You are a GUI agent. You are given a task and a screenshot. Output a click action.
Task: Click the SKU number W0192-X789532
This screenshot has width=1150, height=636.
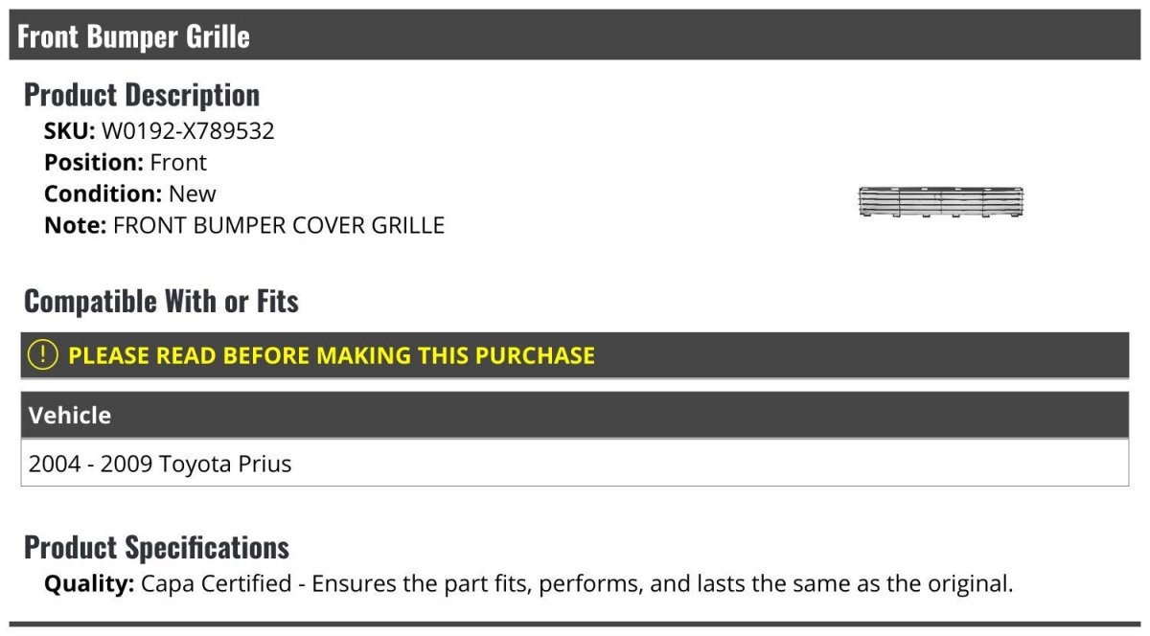[188, 131]
